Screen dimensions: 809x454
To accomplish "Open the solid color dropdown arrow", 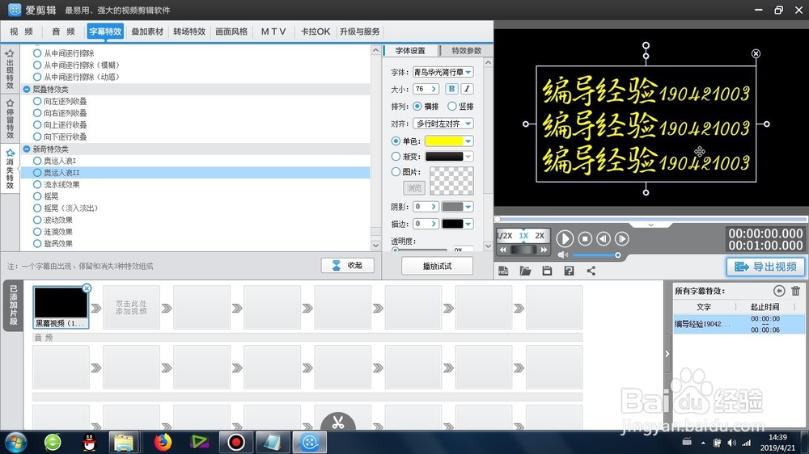I will click(x=468, y=141).
